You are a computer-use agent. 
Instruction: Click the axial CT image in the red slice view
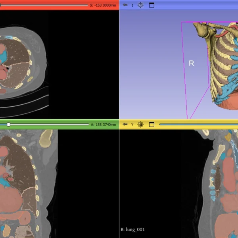pos(24,64)
